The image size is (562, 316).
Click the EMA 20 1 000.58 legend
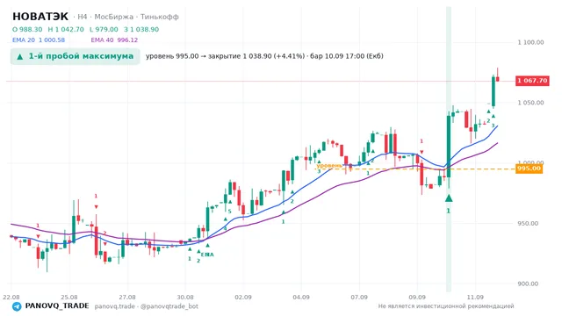point(39,40)
